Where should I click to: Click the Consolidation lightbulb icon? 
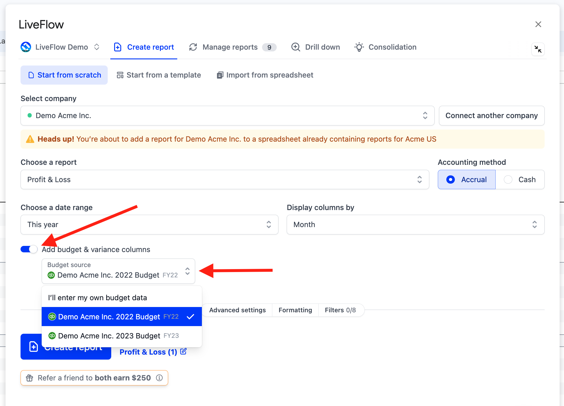359,47
